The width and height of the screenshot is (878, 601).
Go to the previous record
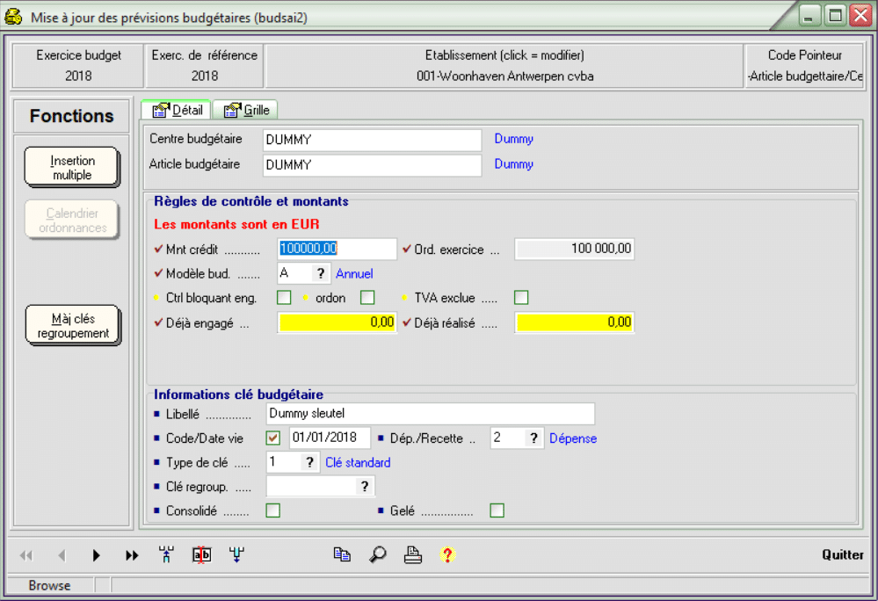point(62,555)
